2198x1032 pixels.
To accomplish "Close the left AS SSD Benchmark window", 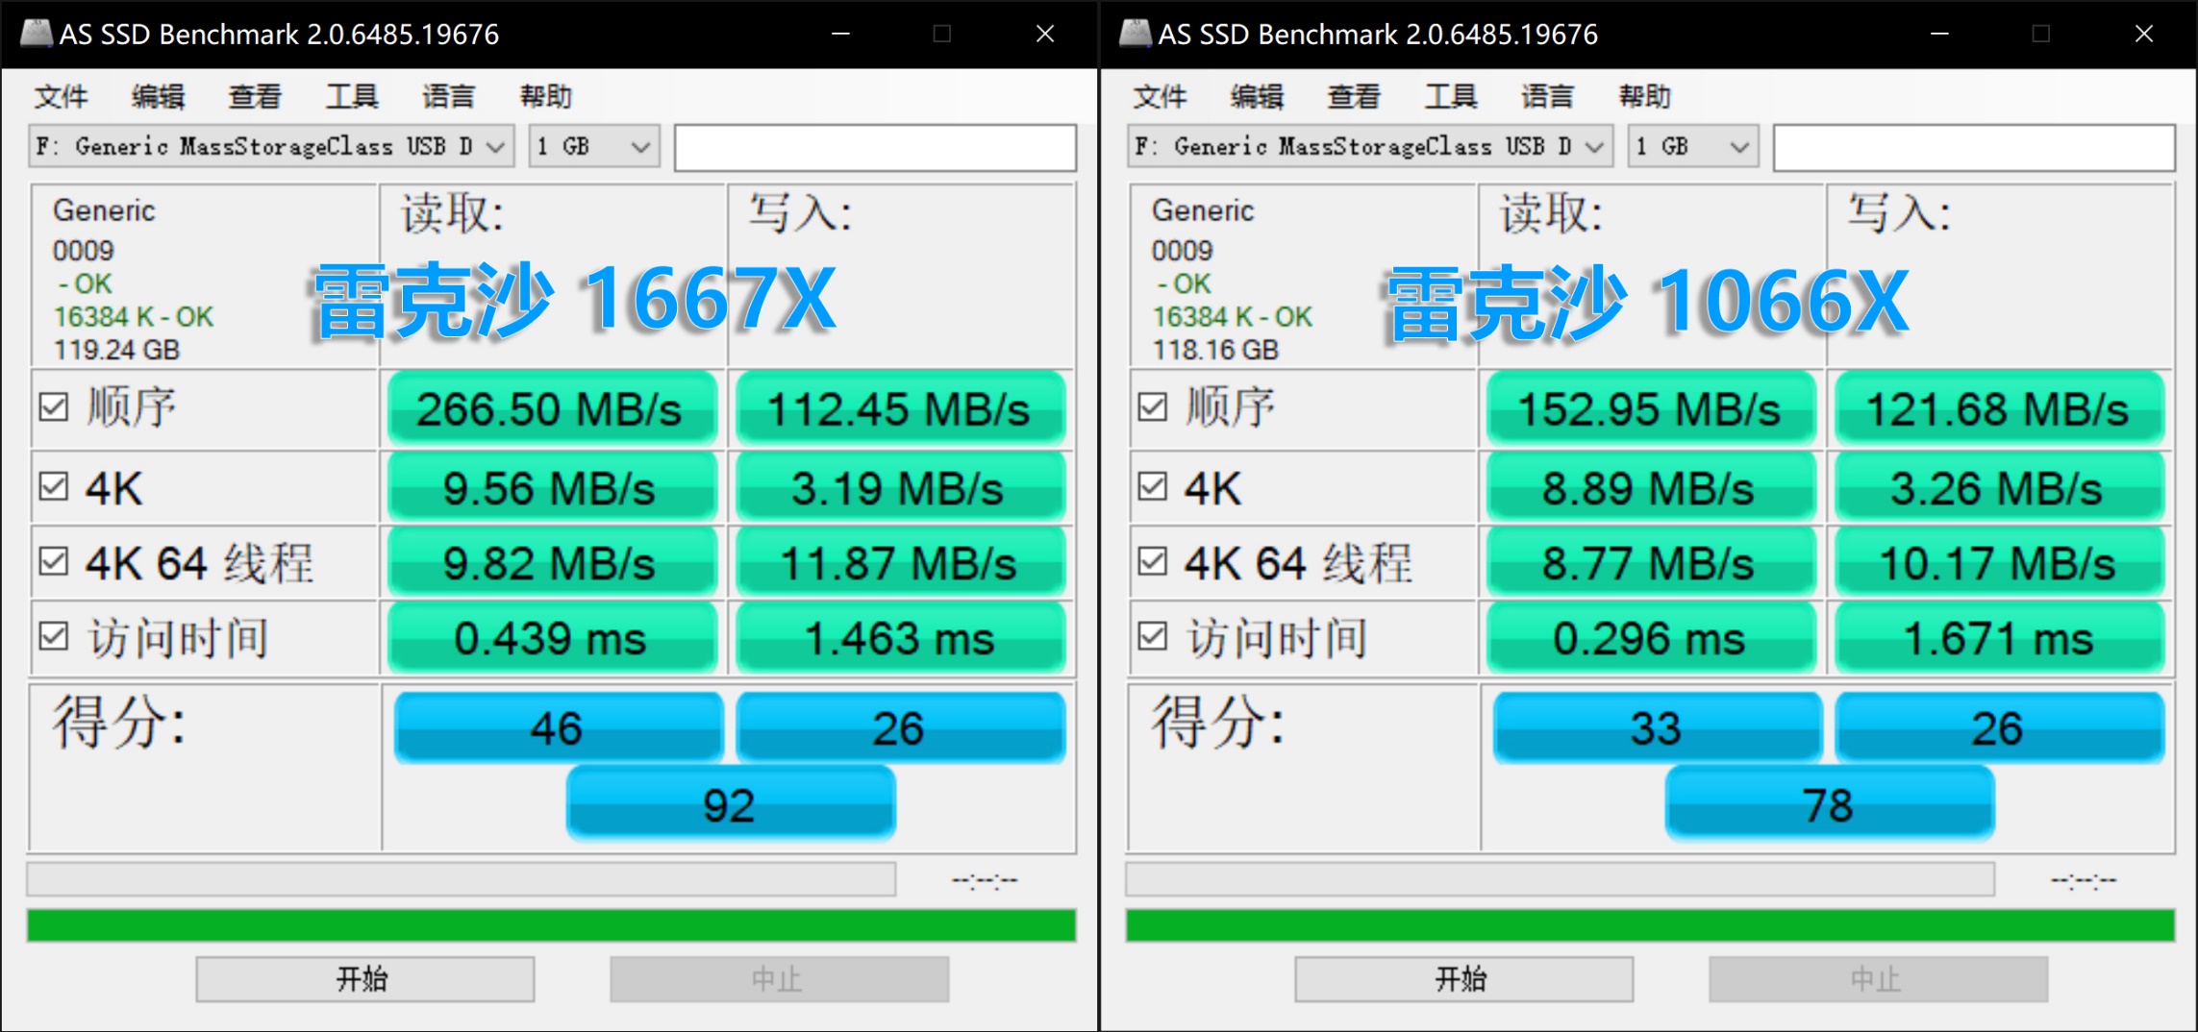I will pyautogui.click(x=1045, y=34).
